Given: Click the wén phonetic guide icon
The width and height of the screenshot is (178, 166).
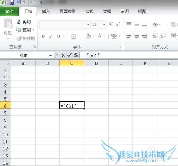Looking at the screenshot, I should pyautogui.click(x=114, y=36).
